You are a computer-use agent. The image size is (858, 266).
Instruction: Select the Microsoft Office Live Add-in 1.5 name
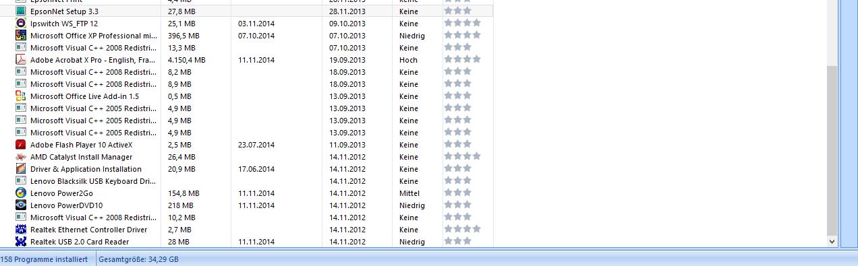point(84,96)
